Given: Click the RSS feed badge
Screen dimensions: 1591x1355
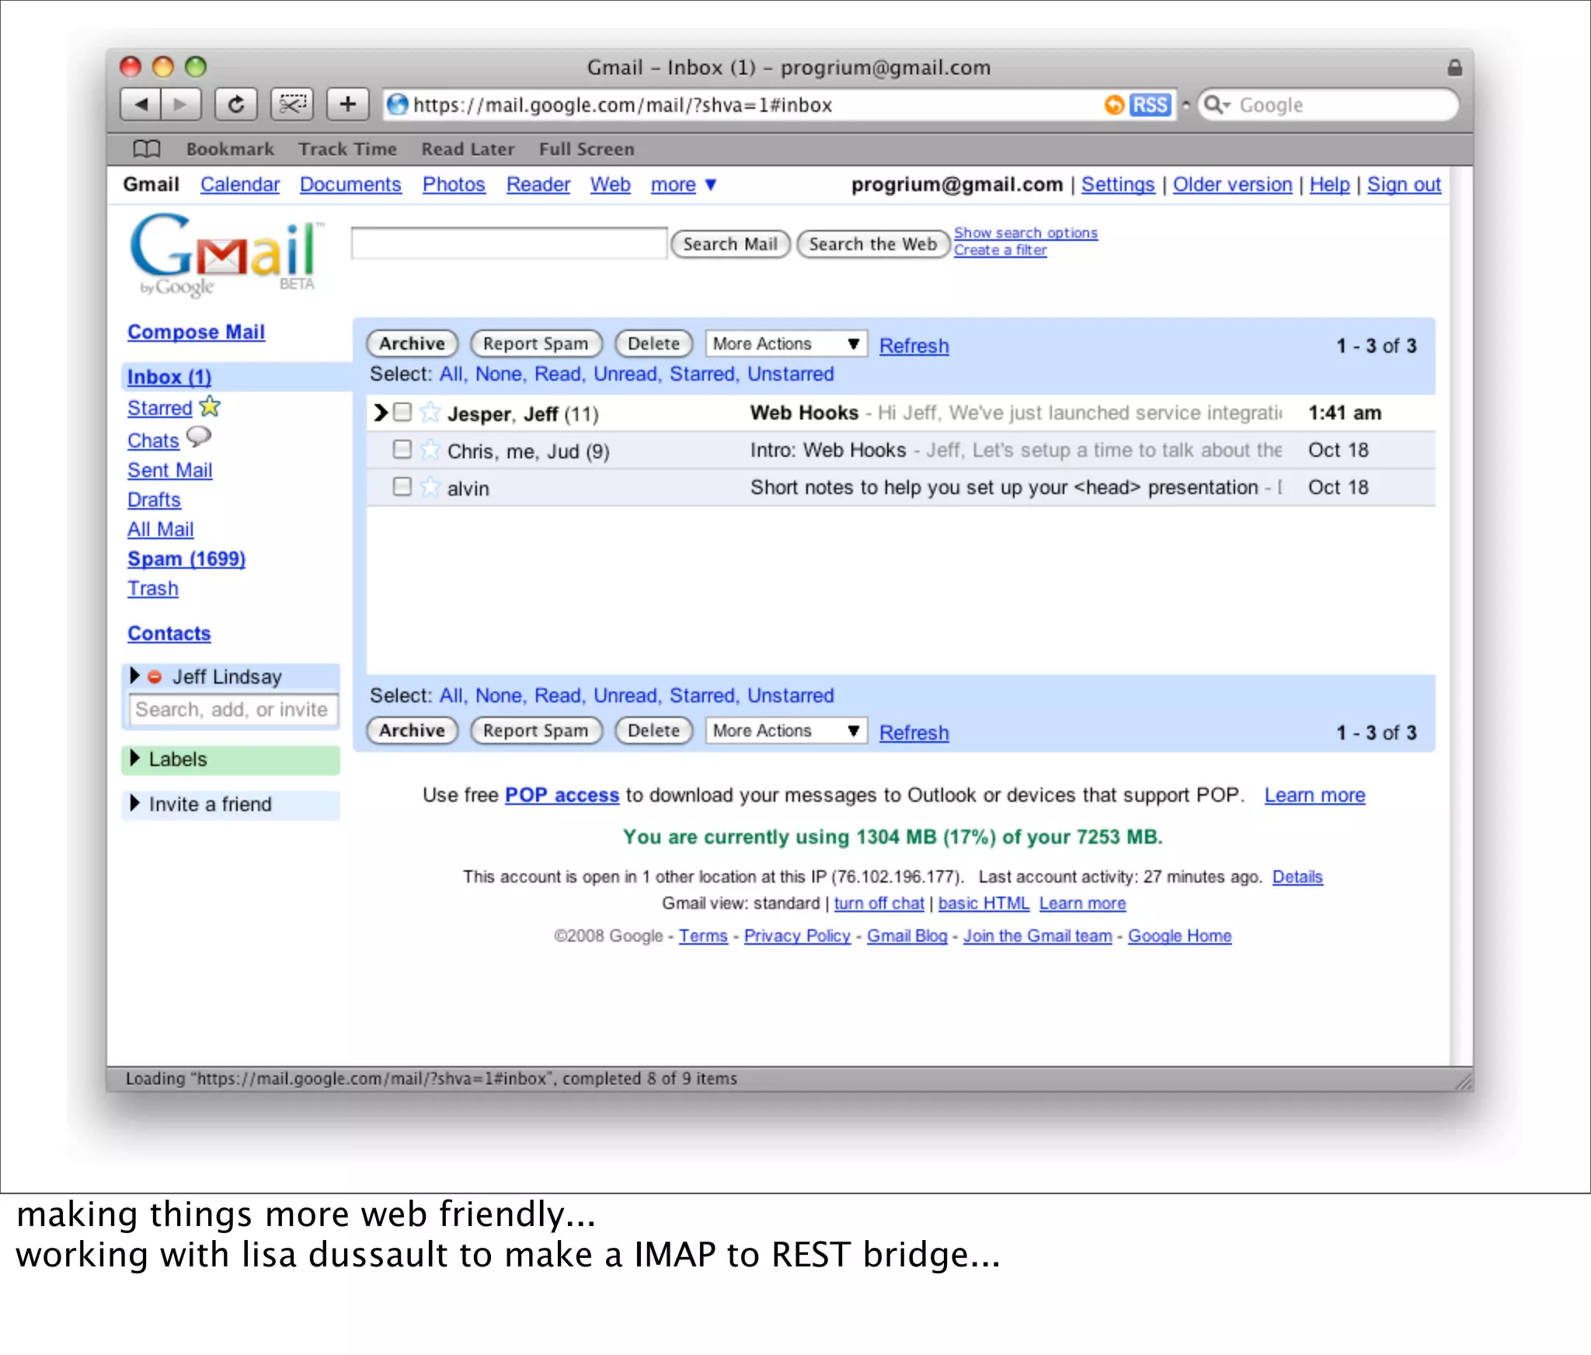Looking at the screenshot, I should tap(1150, 105).
